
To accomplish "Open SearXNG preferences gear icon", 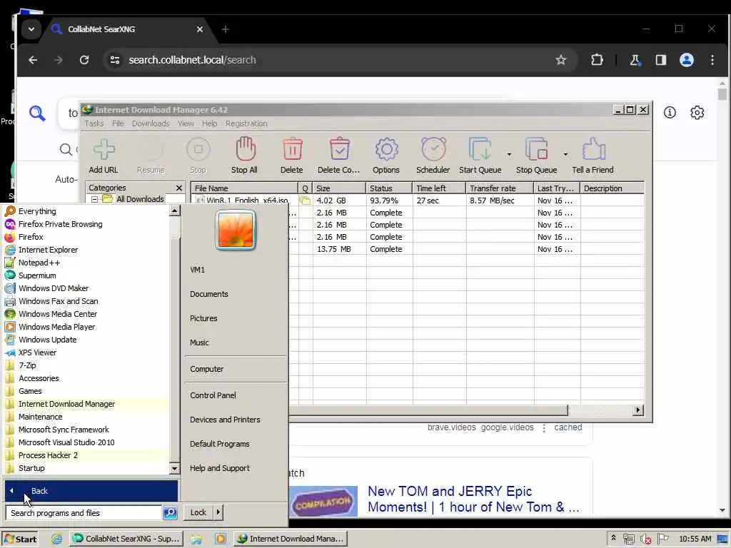I will (697, 113).
